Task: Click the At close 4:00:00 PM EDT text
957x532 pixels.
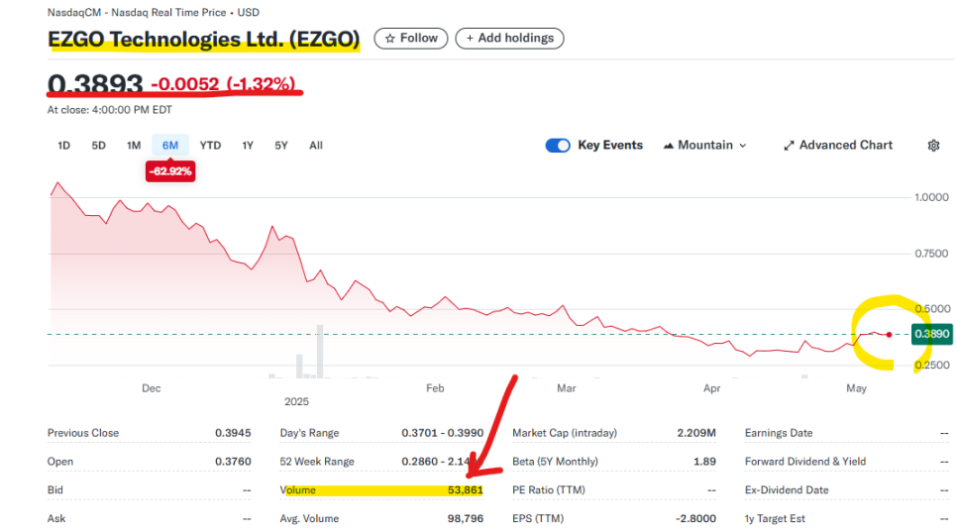Action: coord(110,110)
